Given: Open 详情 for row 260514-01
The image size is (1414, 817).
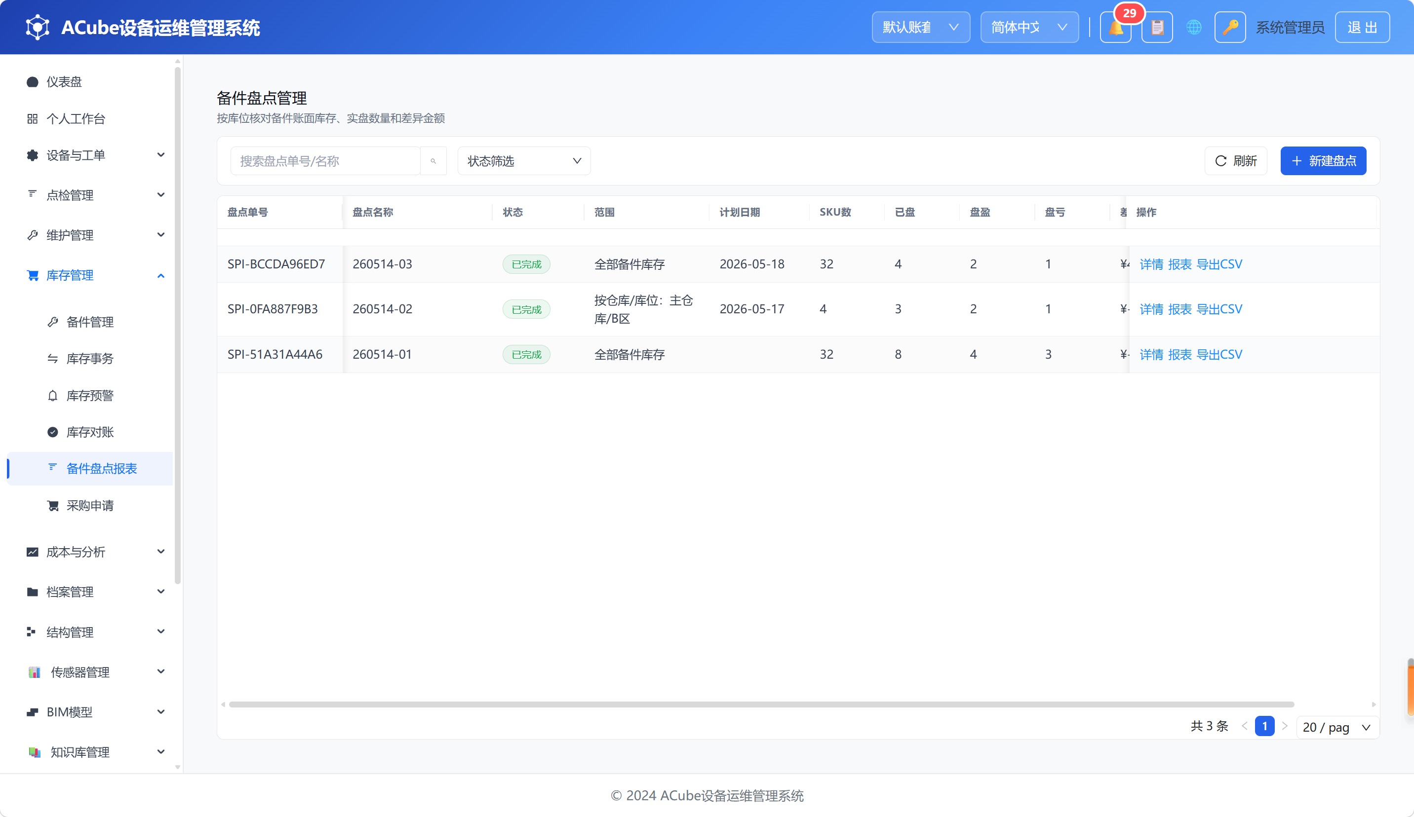Looking at the screenshot, I should point(1151,354).
